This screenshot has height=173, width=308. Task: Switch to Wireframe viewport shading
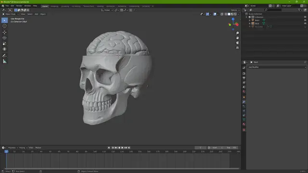click(226, 14)
